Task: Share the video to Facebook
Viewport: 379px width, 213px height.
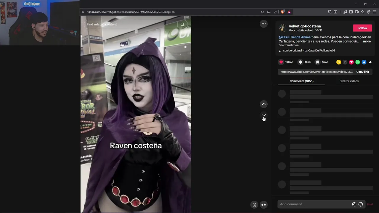Action: point(364,62)
